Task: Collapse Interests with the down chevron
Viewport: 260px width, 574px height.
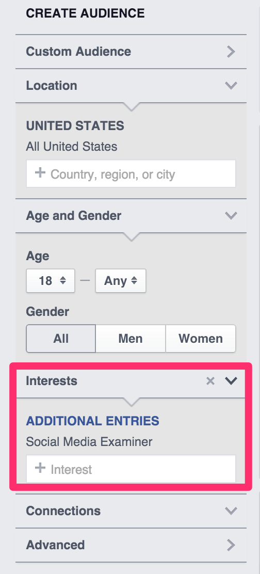Action: point(231,381)
